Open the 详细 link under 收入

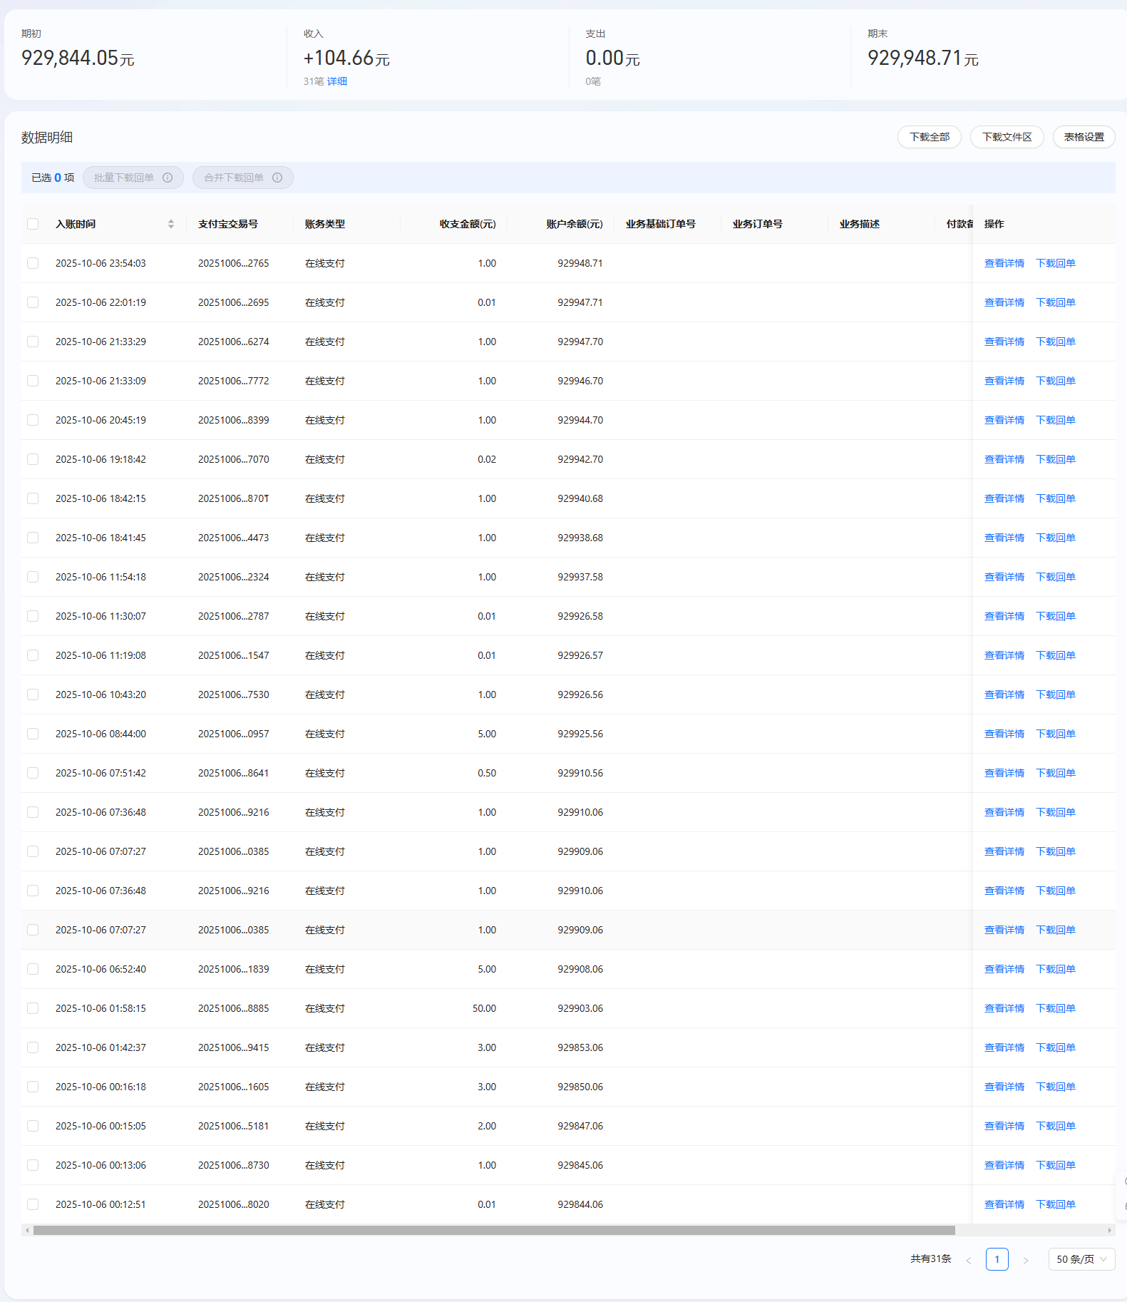pyautogui.click(x=337, y=81)
